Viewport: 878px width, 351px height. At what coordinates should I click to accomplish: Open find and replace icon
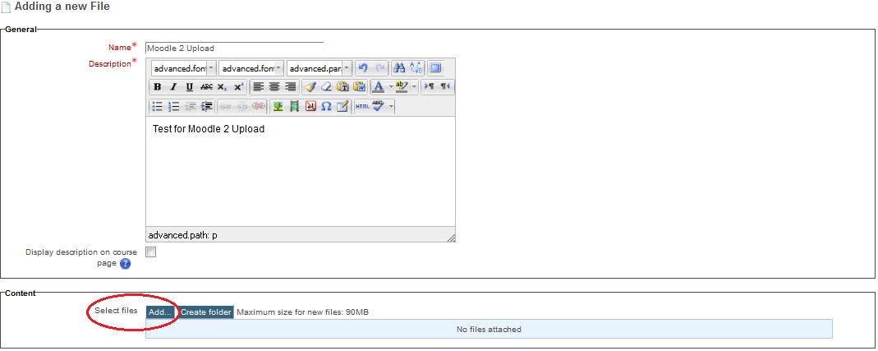tap(416, 68)
